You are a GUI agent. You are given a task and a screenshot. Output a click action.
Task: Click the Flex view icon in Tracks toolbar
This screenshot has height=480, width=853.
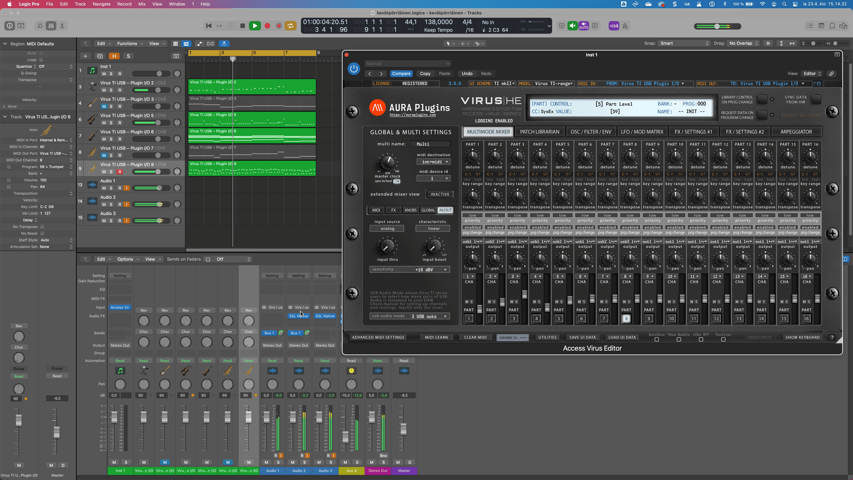click(210, 44)
